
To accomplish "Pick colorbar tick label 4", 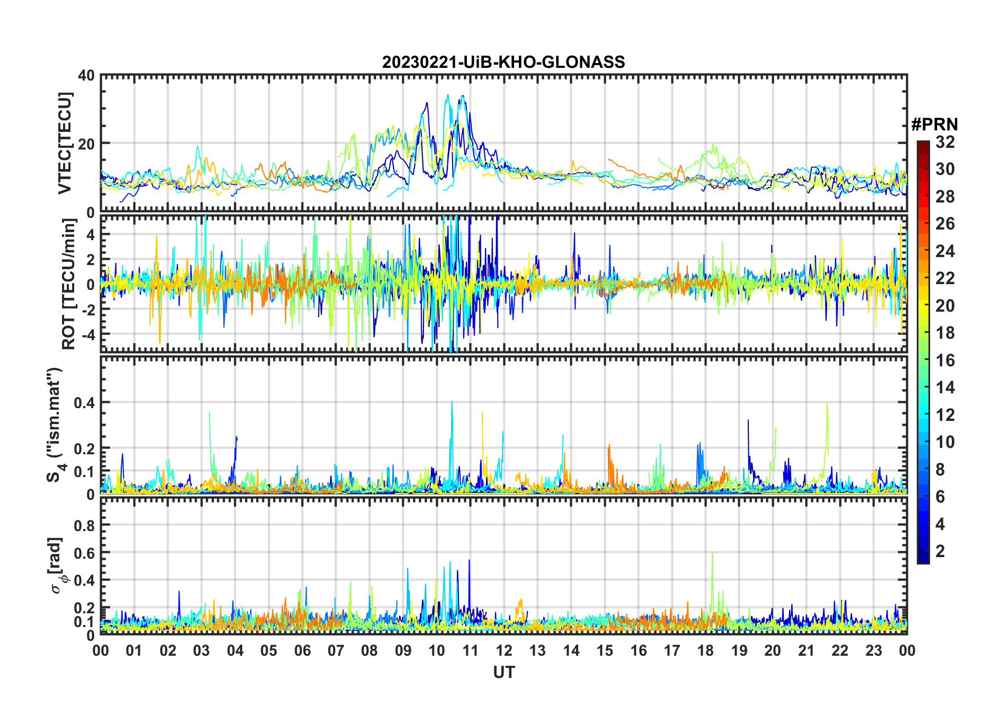I will coord(940,524).
